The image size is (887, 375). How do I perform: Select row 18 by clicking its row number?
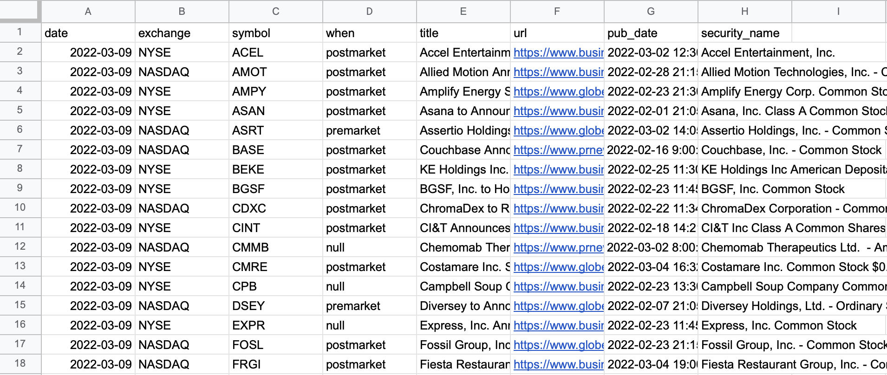click(20, 364)
